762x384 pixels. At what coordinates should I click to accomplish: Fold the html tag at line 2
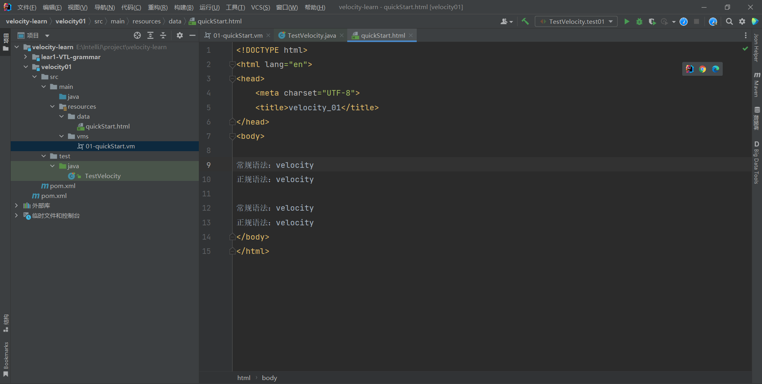tap(233, 65)
